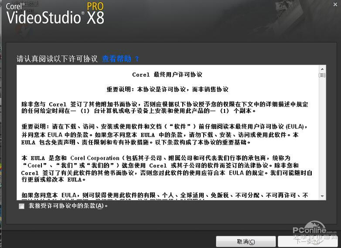The width and height of the screenshot is (341, 248).
Task: Click the 下一步(N) next button
Action: [x=308, y=242]
